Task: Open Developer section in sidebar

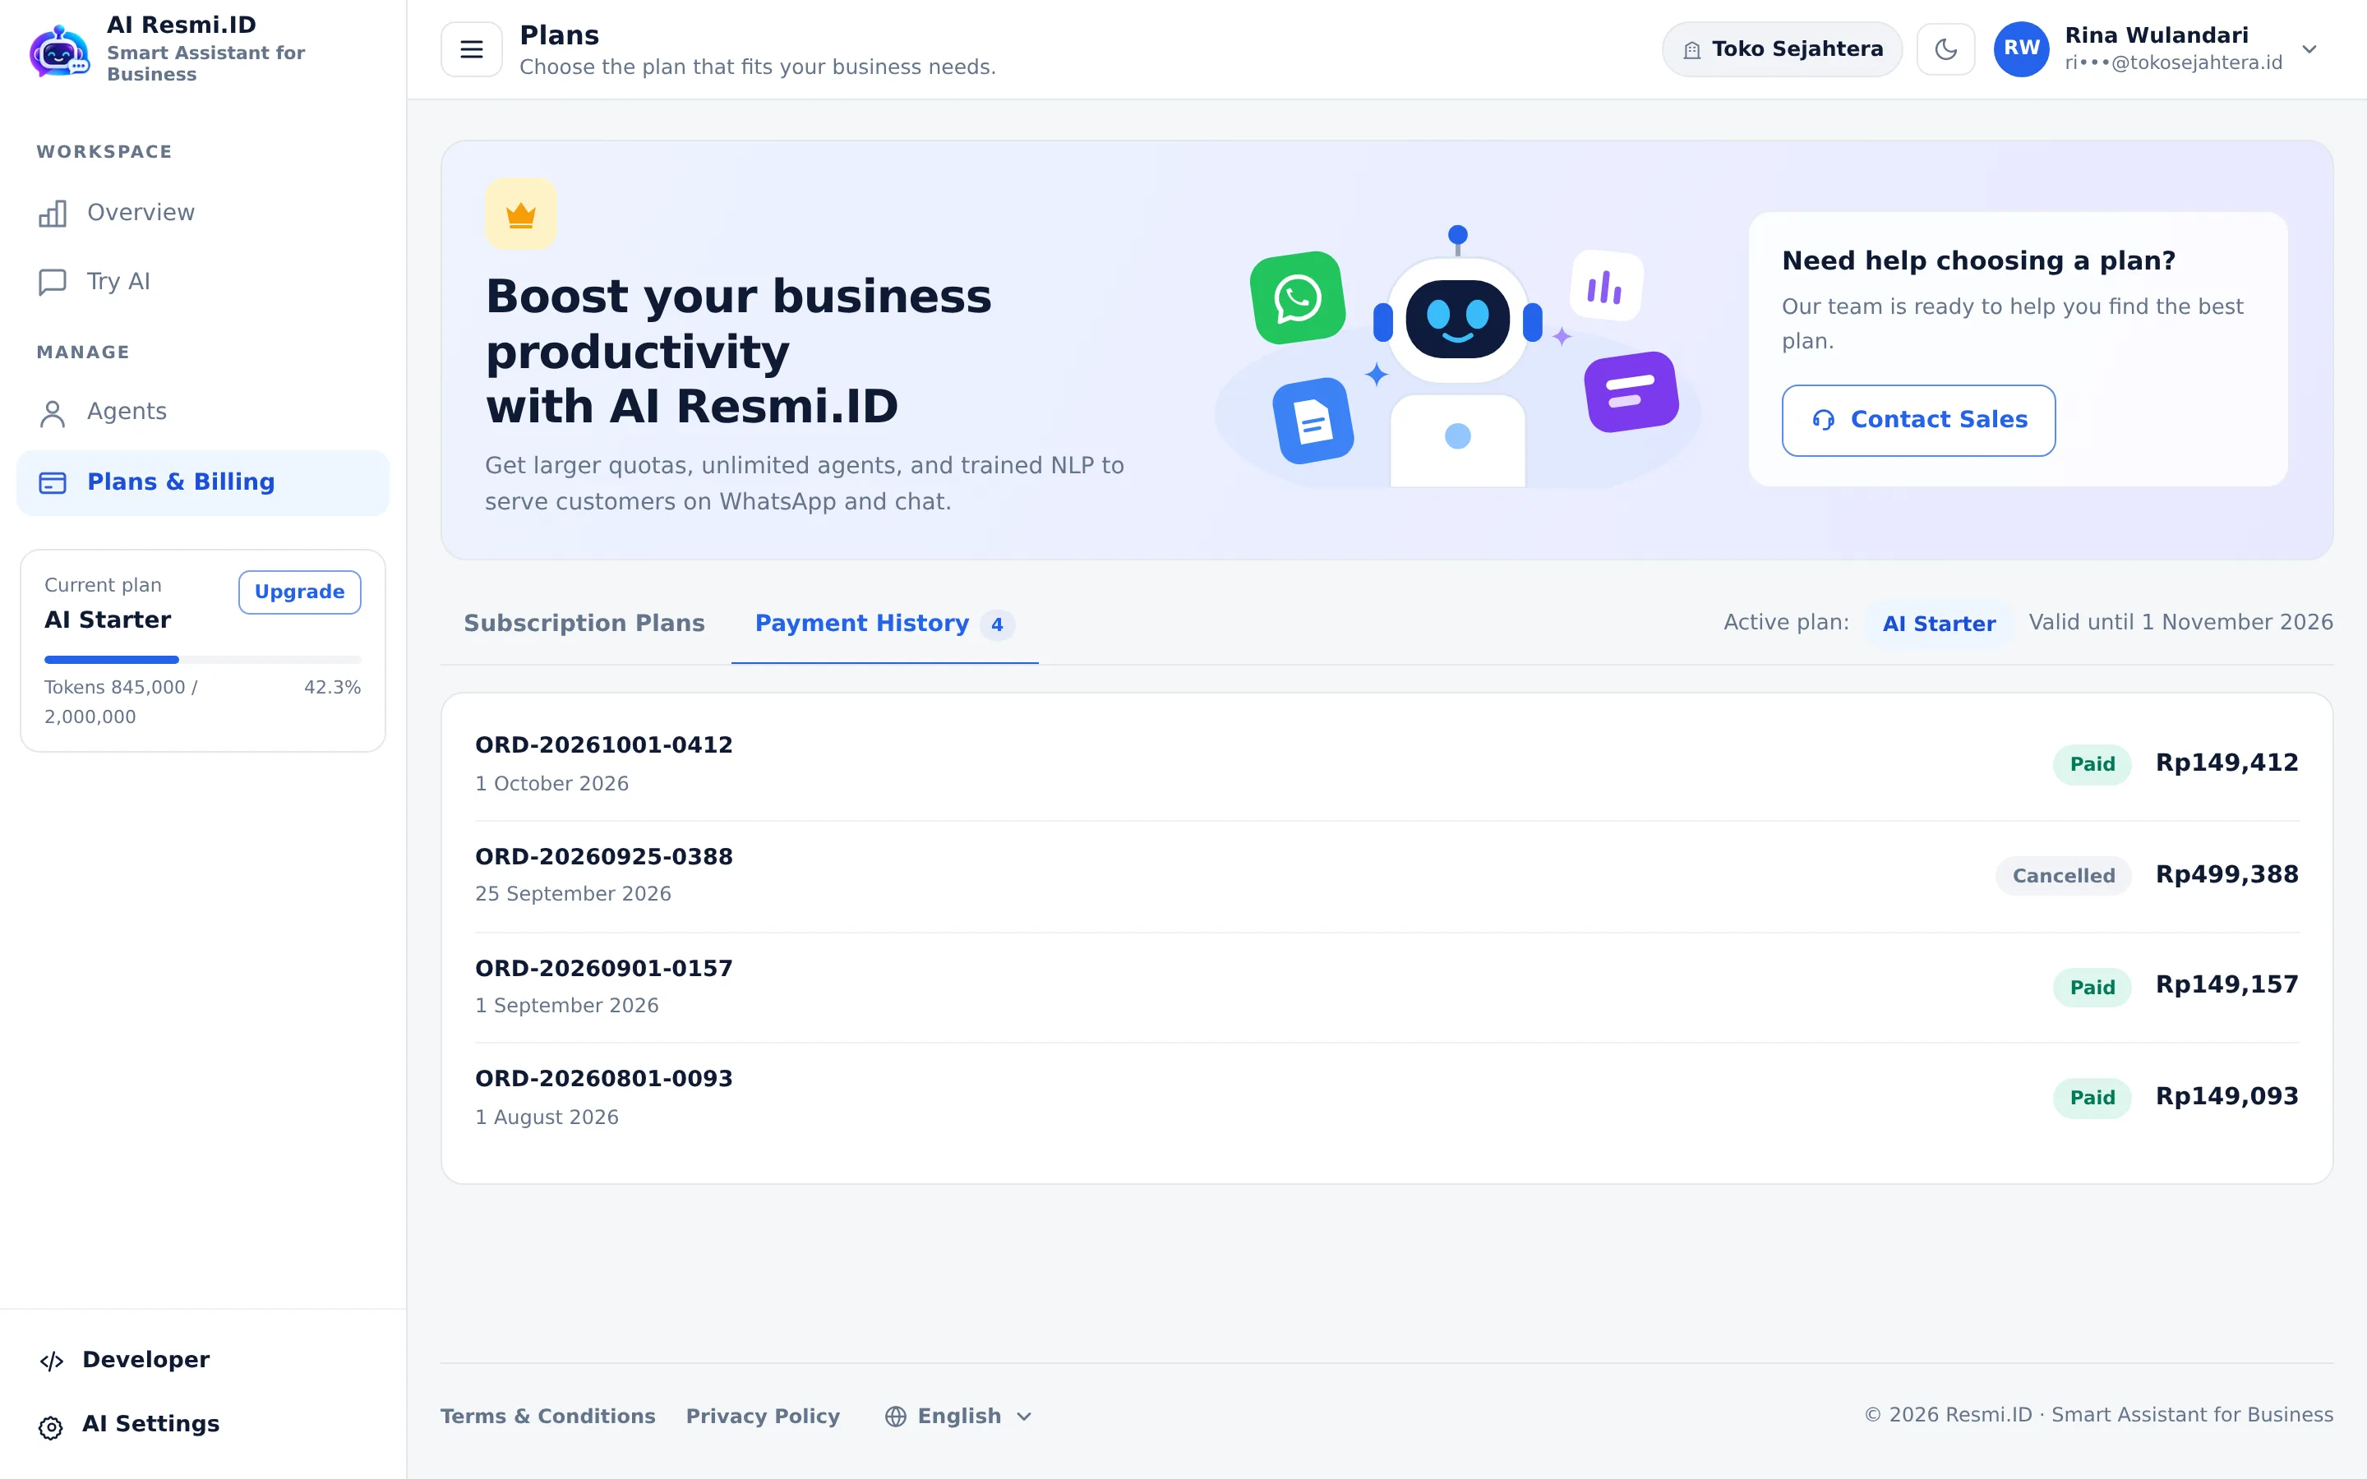Action: (202, 1360)
